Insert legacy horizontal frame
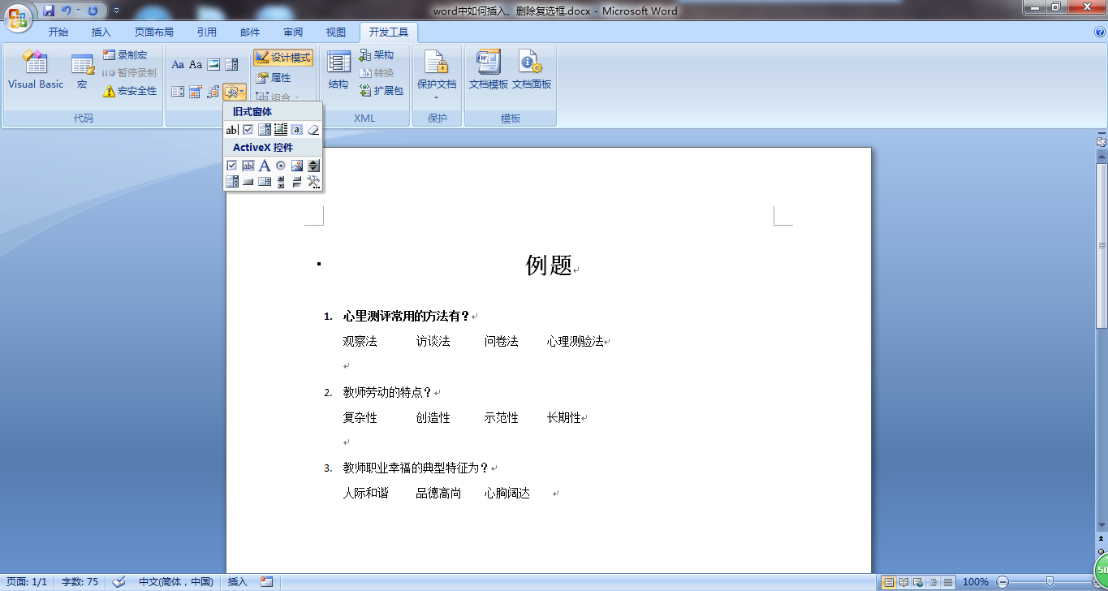The height and width of the screenshot is (591, 1108). tap(281, 130)
